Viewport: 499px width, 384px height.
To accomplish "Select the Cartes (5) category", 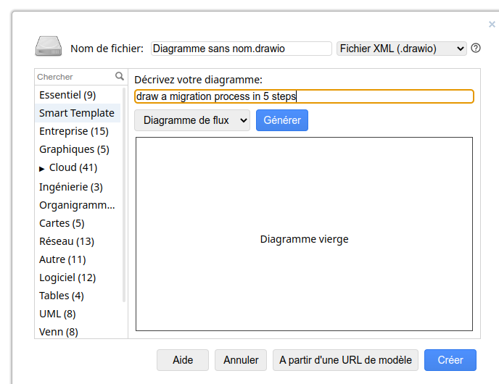I will (78, 223).
